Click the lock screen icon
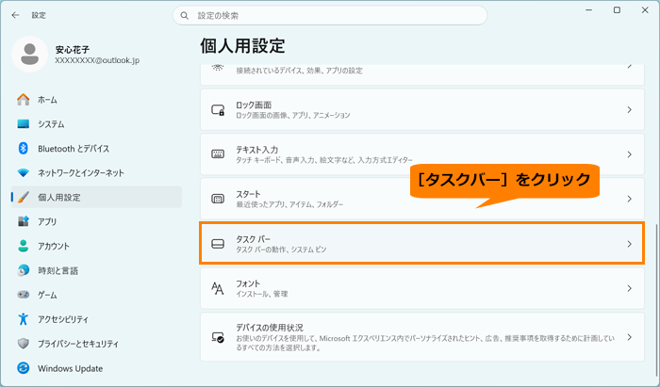Image resolution: width=660 pixels, height=387 pixels. pyautogui.click(x=218, y=110)
